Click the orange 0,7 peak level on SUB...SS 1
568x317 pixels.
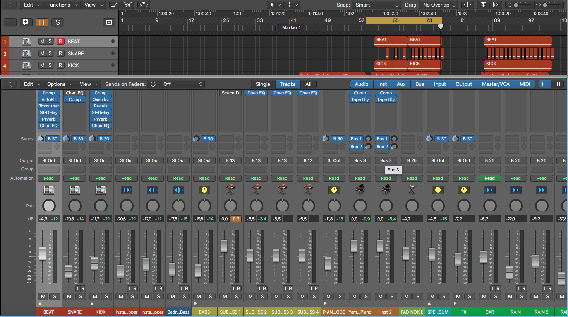236,219
